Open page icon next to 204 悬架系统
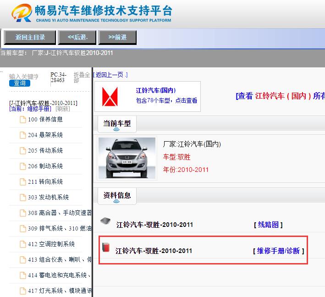Image resolution: width=325 pixels, height=297 pixels. [23, 135]
